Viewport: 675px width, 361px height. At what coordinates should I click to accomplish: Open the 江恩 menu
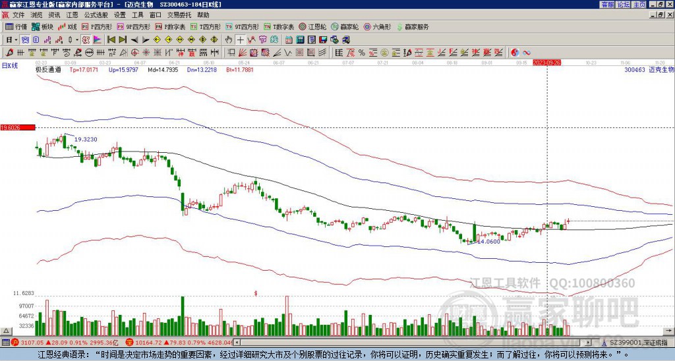72,15
